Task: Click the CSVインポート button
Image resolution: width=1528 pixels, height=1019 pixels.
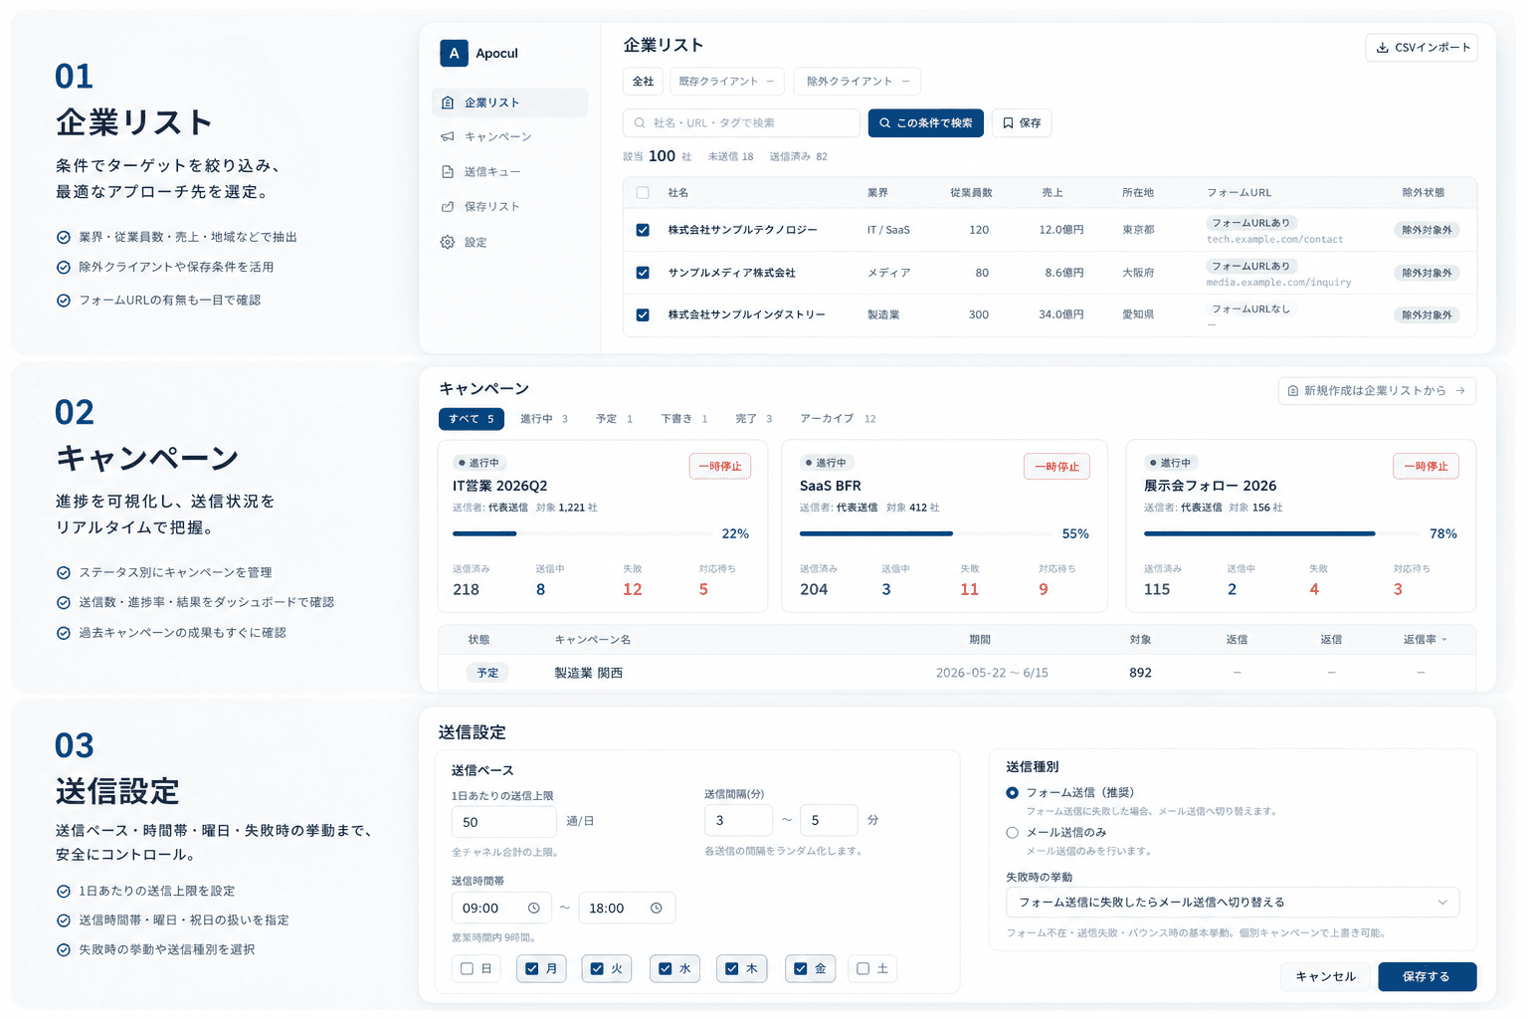Action: point(1422,47)
